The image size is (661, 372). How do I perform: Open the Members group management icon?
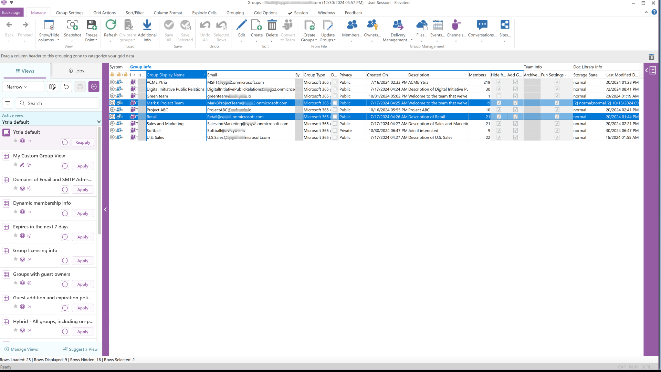coord(352,25)
